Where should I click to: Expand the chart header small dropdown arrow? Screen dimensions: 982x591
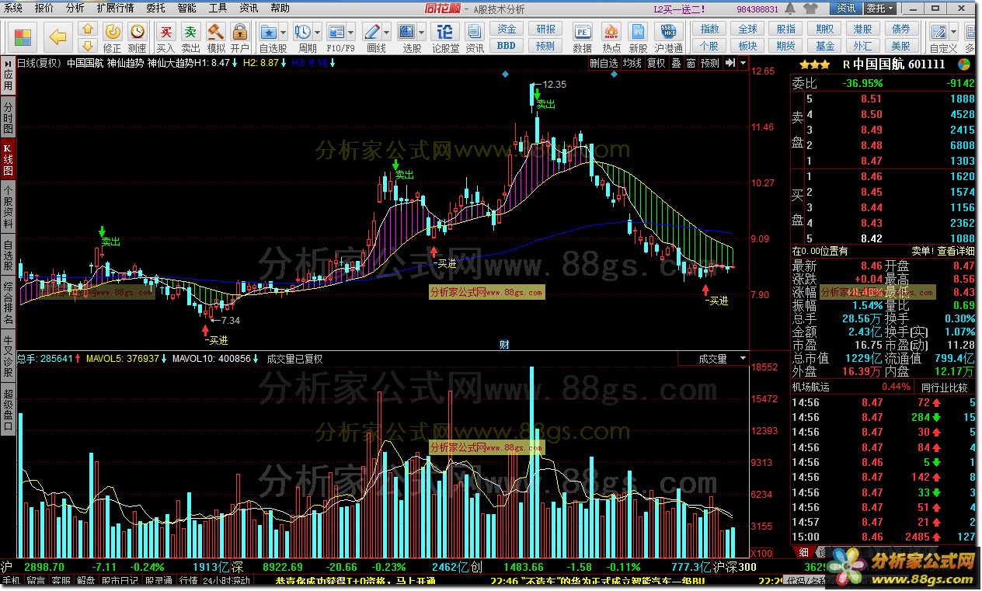click(743, 63)
